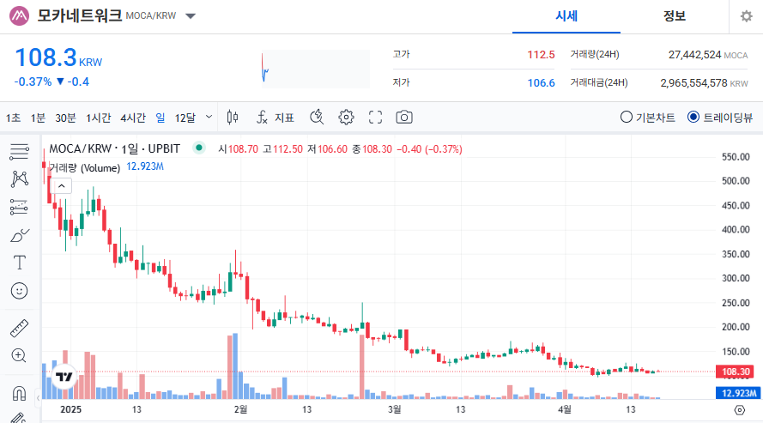
Task: Click the MOCA/KRW · 1일 · UPBIT chart title
Action: pyautogui.click(x=115, y=148)
